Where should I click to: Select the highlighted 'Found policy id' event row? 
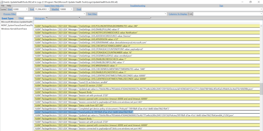tap(84, 112)
